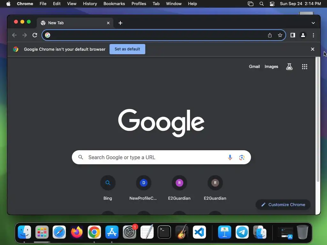Open the Google apps grid
Image resolution: width=327 pixels, height=245 pixels.
coord(304,67)
